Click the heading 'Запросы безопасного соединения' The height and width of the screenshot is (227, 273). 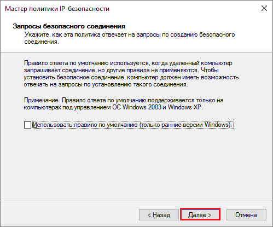[69, 26]
